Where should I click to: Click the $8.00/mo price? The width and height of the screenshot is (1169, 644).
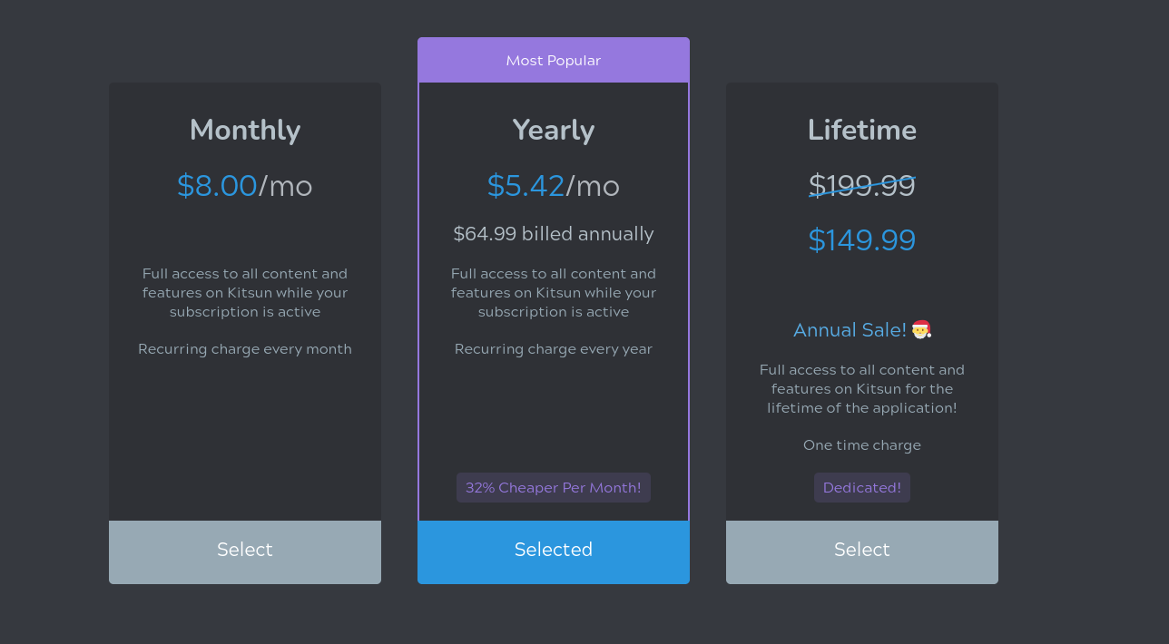click(245, 186)
